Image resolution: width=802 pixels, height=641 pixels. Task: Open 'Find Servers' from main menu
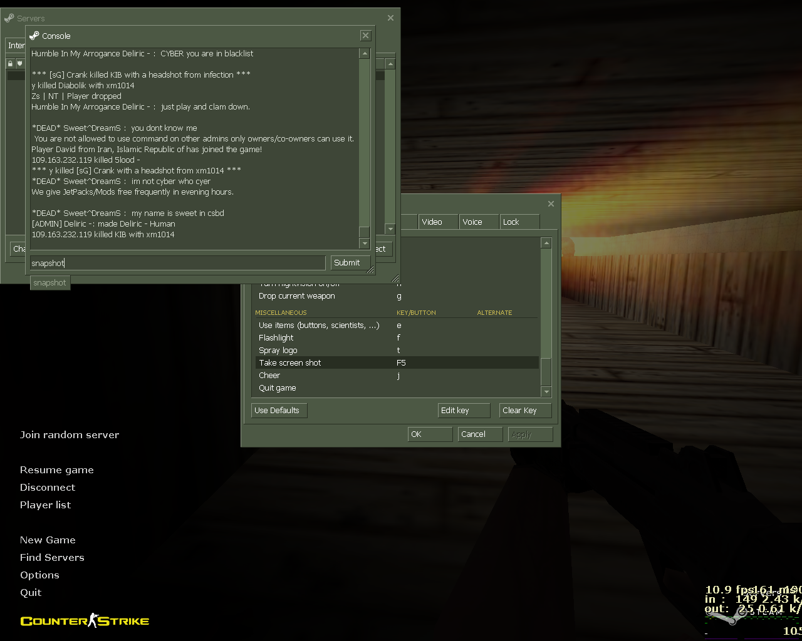52,557
